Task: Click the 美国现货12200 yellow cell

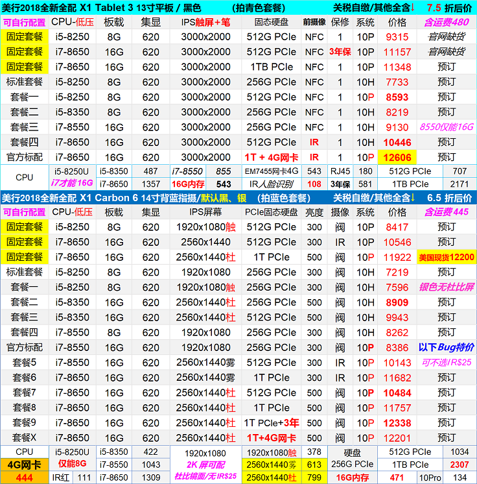Action: (x=446, y=257)
